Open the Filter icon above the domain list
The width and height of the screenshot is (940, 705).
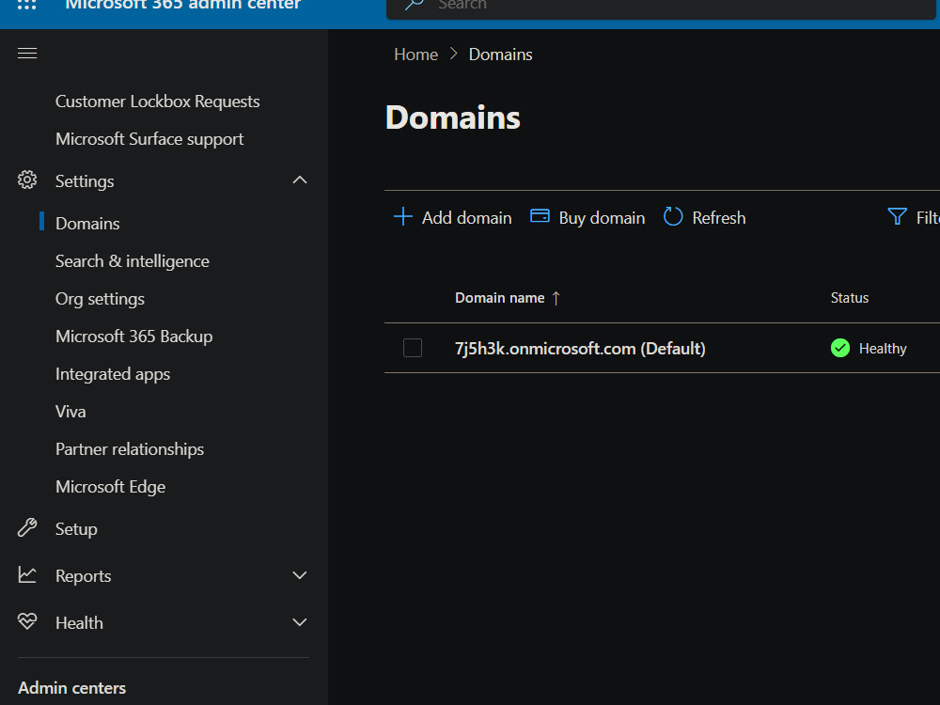pos(896,216)
